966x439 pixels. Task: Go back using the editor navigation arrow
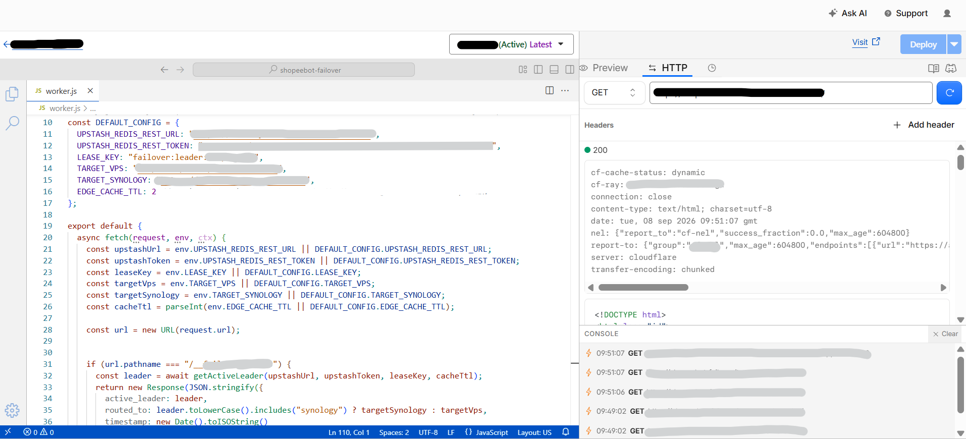click(x=165, y=70)
